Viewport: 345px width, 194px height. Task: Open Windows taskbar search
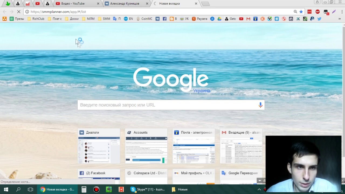pos(18,189)
